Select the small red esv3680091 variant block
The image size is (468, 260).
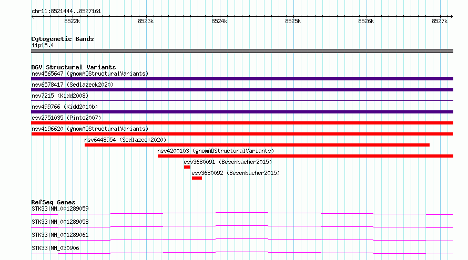[x=187, y=167]
